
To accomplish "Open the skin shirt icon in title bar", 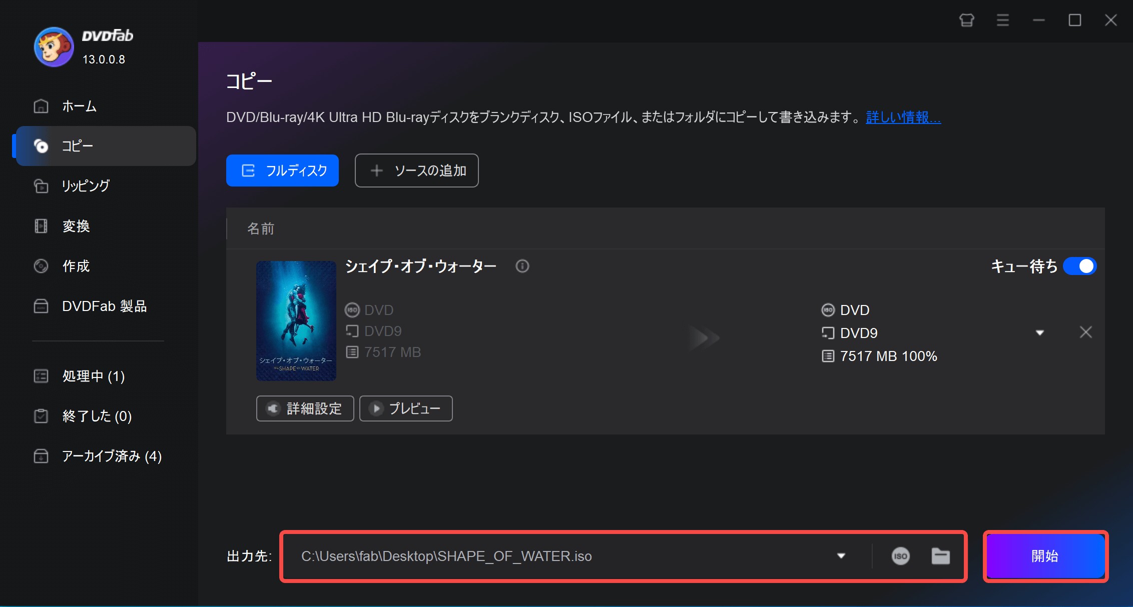I will coord(967,20).
